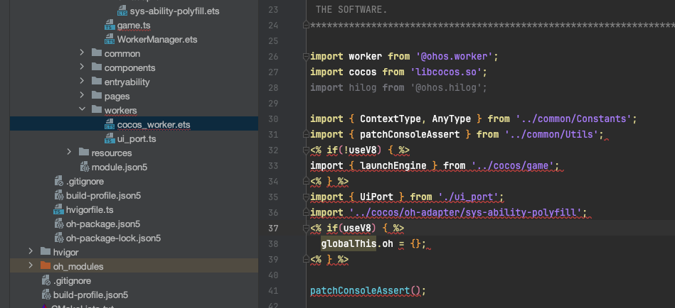Click line number 37 in the gutter
The width and height of the screenshot is (675, 308).
pyautogui.click(x=273, y=228)
